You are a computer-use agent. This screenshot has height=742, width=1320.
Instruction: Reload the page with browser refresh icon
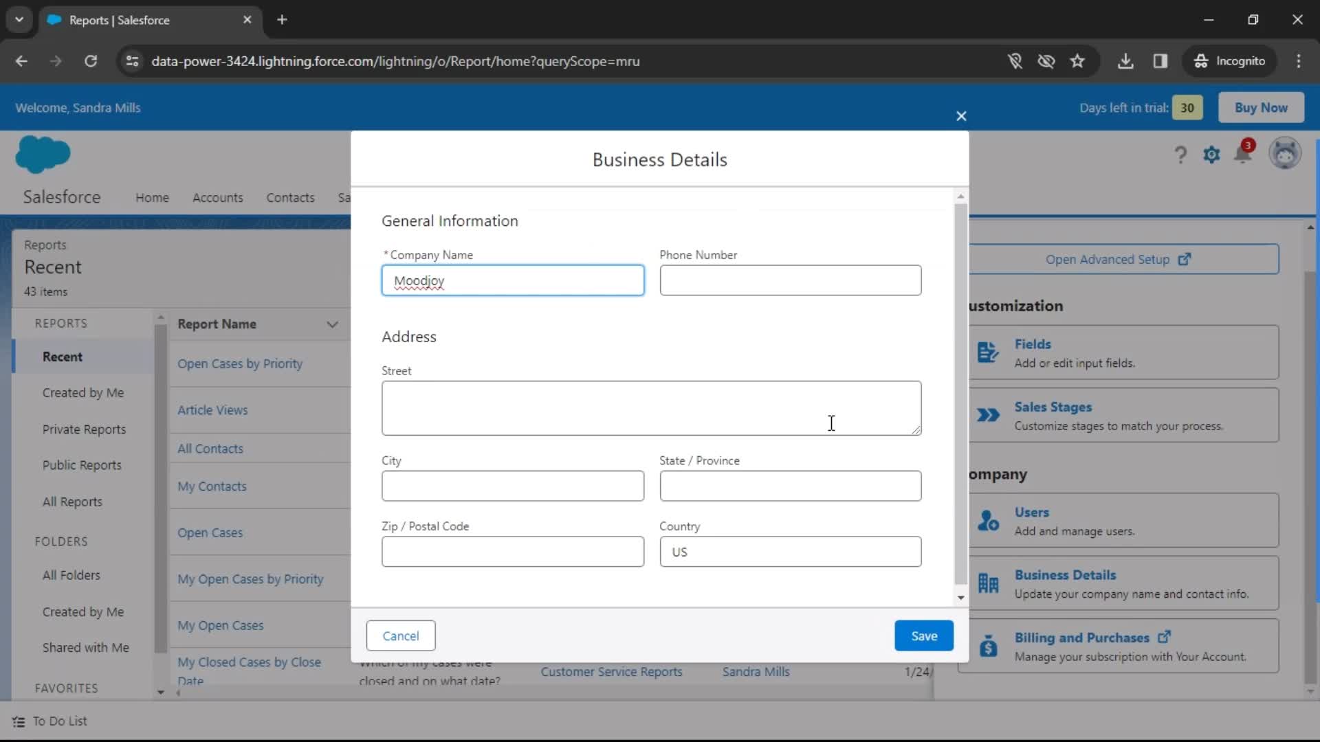click(91, 61)
